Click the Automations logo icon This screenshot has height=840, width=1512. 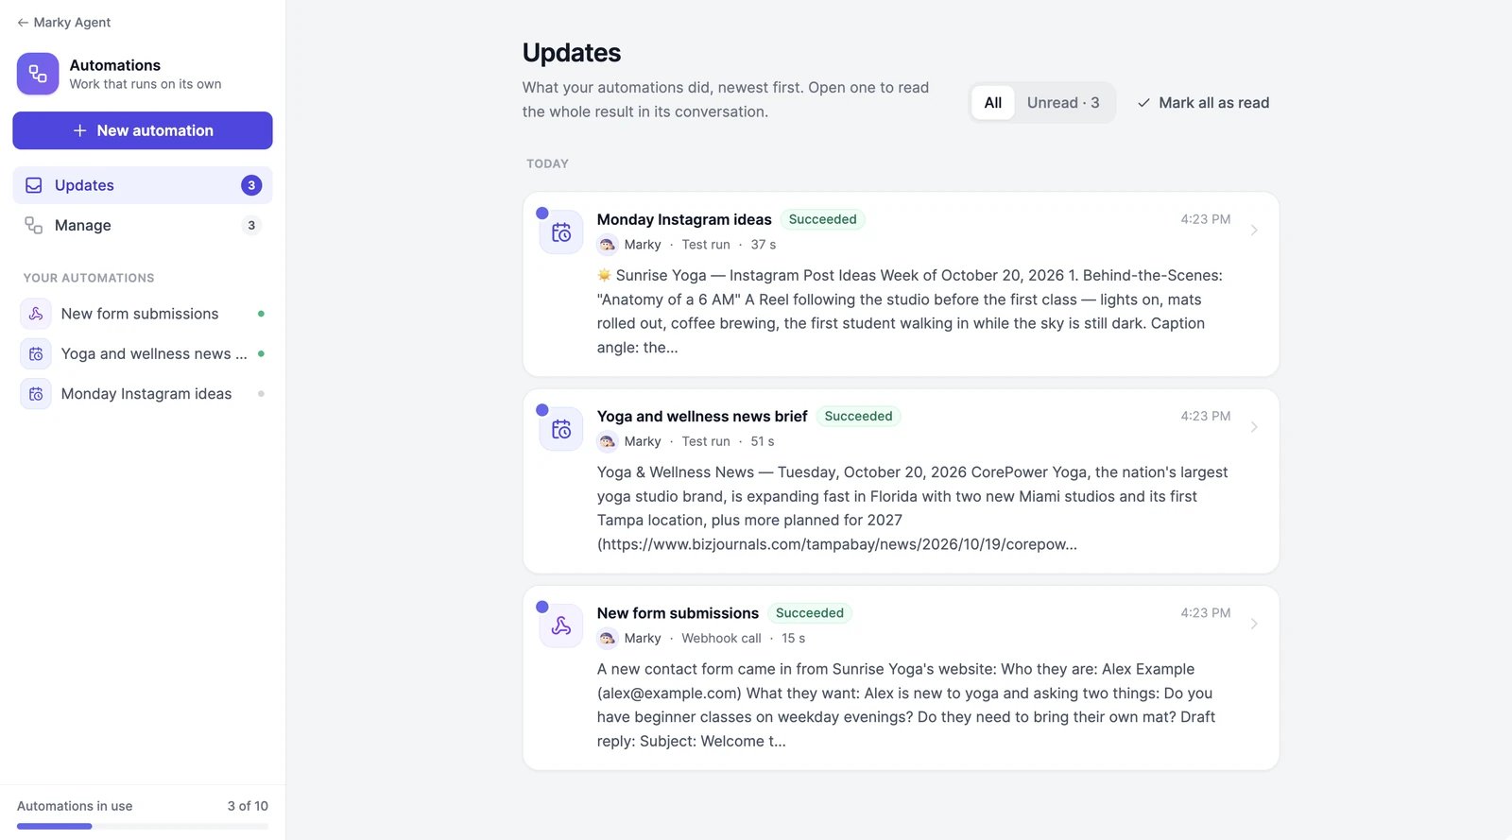[38, 74]
